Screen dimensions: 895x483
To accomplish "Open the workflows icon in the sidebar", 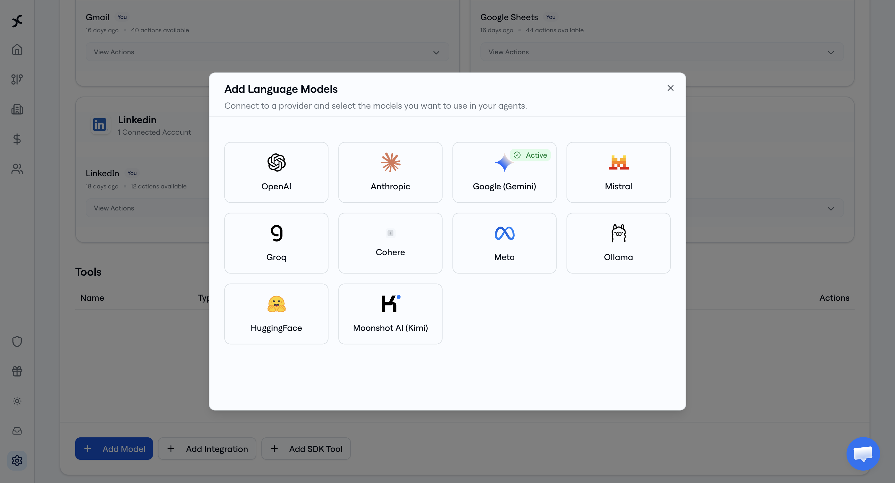I will [x=17, y=79].
